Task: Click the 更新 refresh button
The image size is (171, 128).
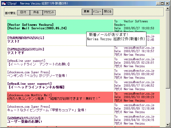Action: [87, 12]
